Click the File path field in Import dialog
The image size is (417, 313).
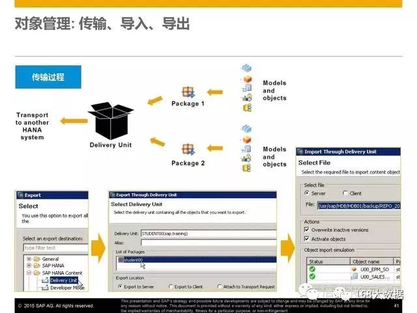pos(359,206)
